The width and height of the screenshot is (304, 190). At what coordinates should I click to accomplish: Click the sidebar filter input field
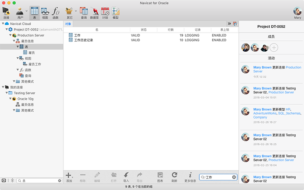click(40, 181)
